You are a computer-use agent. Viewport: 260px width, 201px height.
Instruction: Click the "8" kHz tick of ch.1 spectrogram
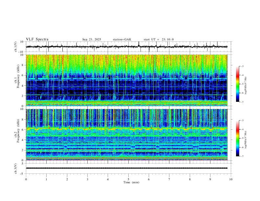tap(23, 65)
